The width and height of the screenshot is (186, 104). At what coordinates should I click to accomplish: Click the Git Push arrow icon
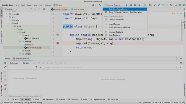tap(163, 5)
